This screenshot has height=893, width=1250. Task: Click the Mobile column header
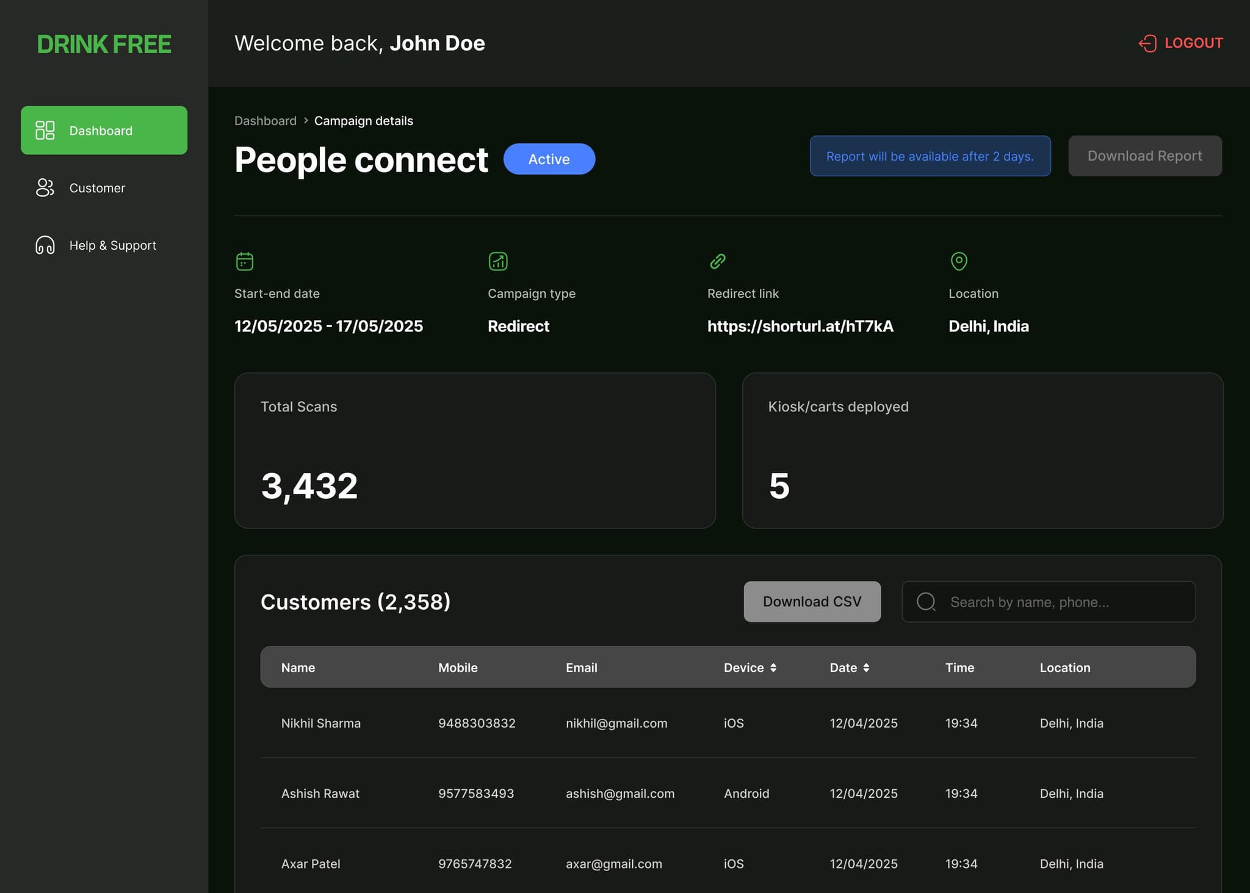pyautogui.click(x=458, y=668)
